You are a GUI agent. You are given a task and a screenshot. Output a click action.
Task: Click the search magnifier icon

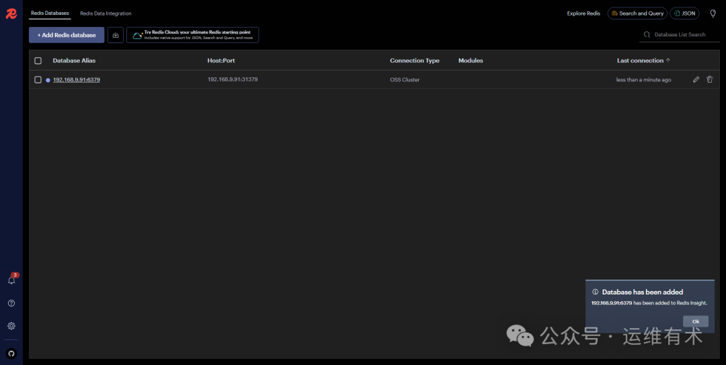[647, 35]
